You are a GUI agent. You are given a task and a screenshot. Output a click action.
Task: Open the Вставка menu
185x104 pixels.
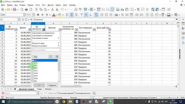pyautogui.click(x=23, y=5)
